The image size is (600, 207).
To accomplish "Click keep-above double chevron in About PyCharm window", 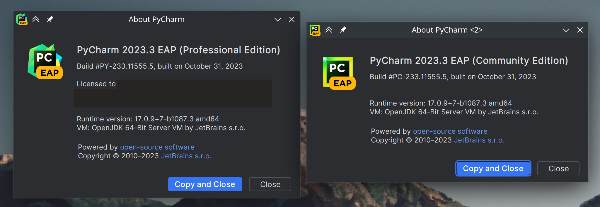I will click(36, 19).
